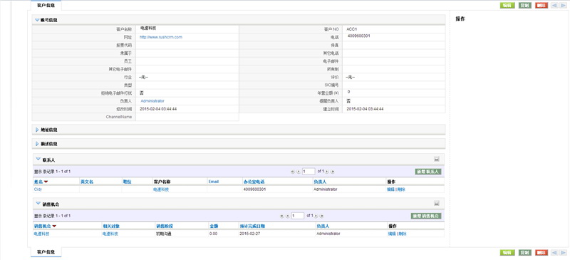Click the 复制 button at page top

tap(524, 6)
